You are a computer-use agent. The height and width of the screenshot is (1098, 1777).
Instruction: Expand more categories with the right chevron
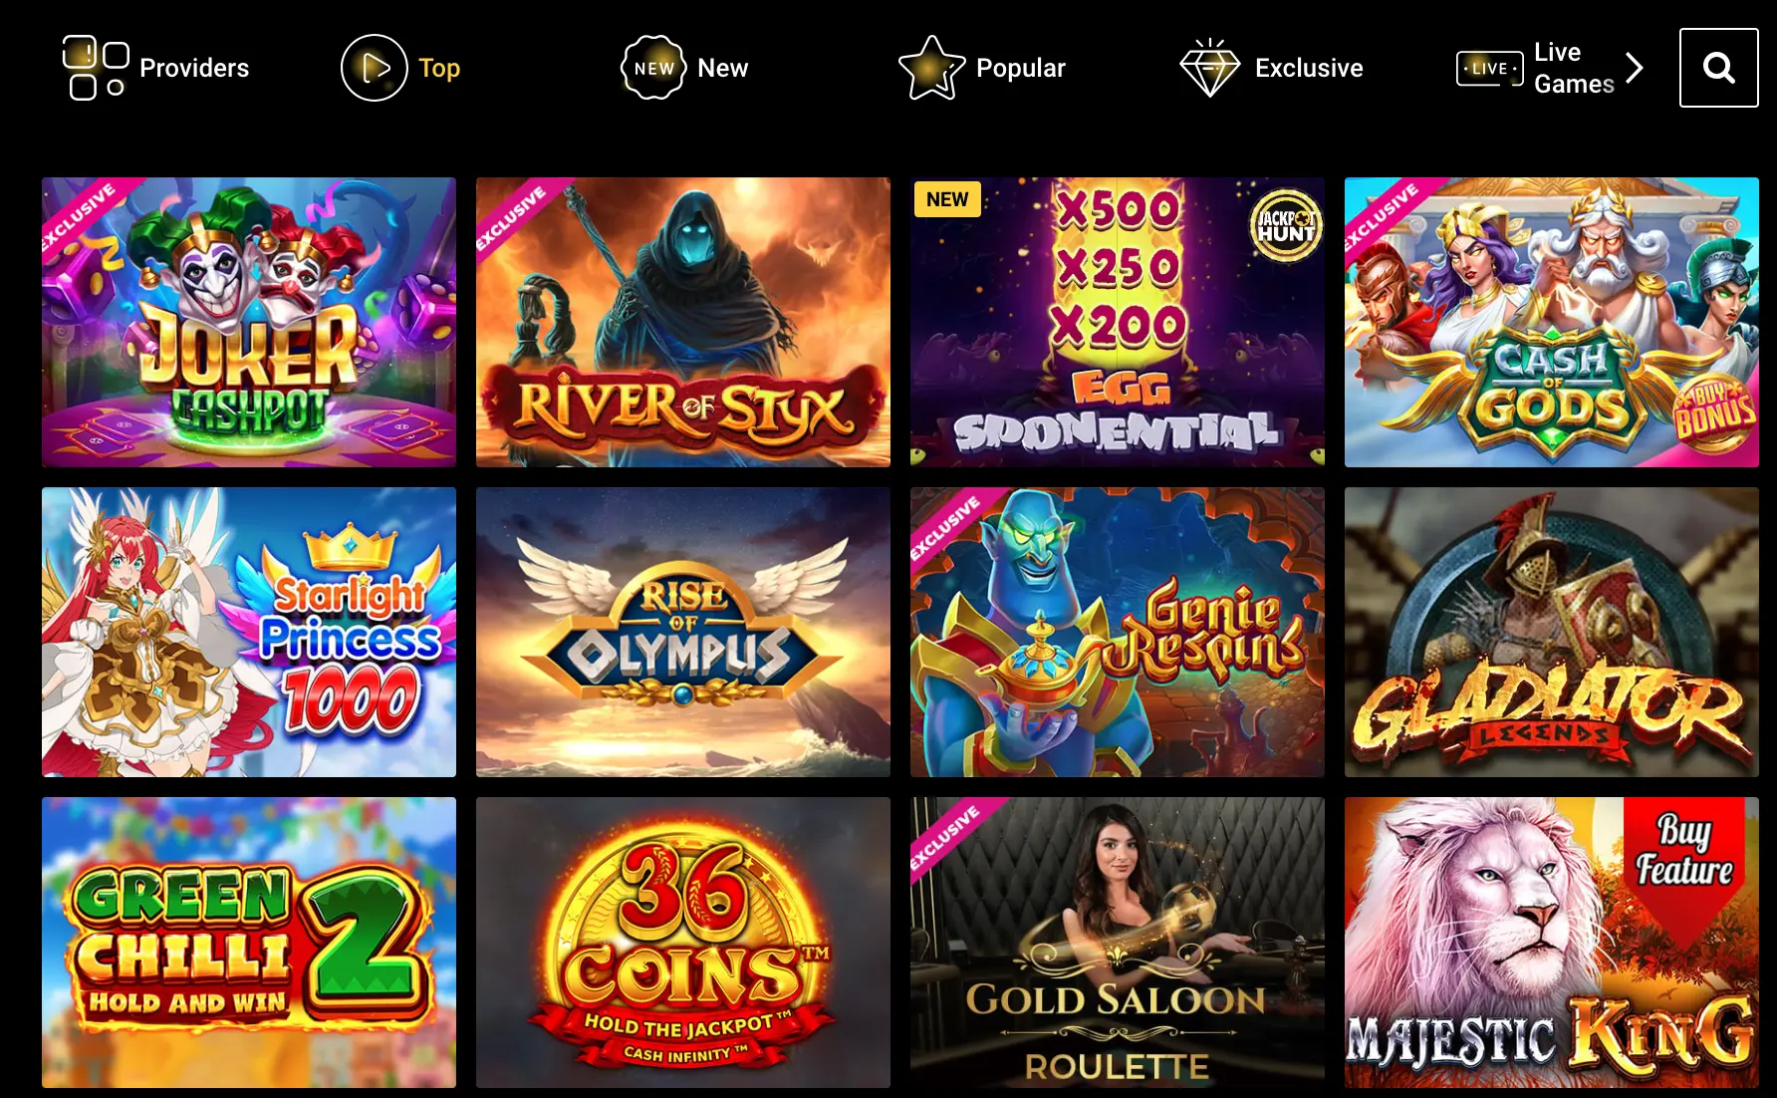pyautogui.click(x=1634, y=68)
